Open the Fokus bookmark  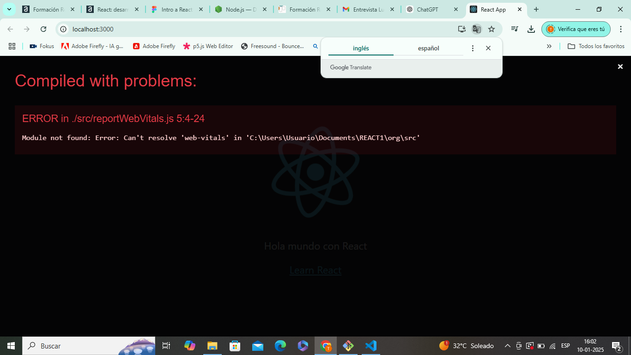click(x=42, y=46)
